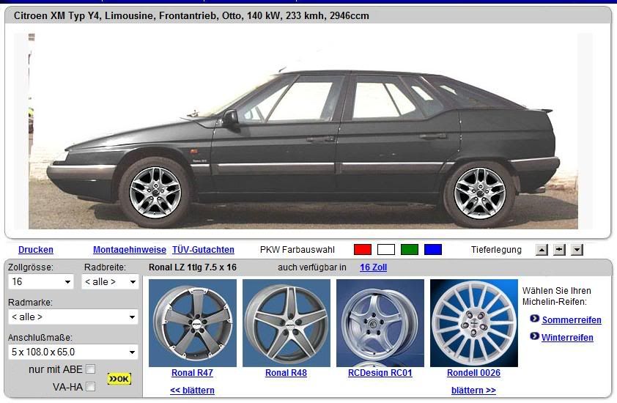
Task: Enable the 'nur mit ABE' checkbox
Action: pos(91,369)
